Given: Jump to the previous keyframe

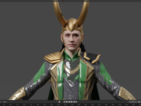Looking at the screenshot, I should coord(67,102).
